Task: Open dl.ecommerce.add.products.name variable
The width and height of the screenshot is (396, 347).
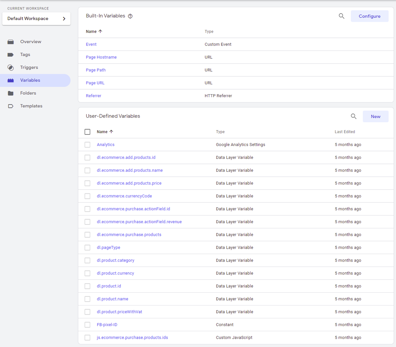Action: point(130,170)
